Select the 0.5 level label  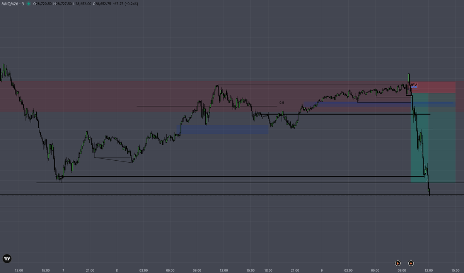point(281,103)
